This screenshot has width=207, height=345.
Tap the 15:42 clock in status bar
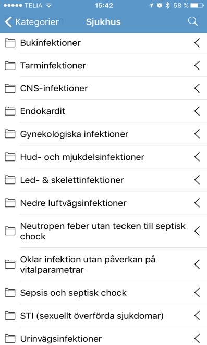[104, 5]
